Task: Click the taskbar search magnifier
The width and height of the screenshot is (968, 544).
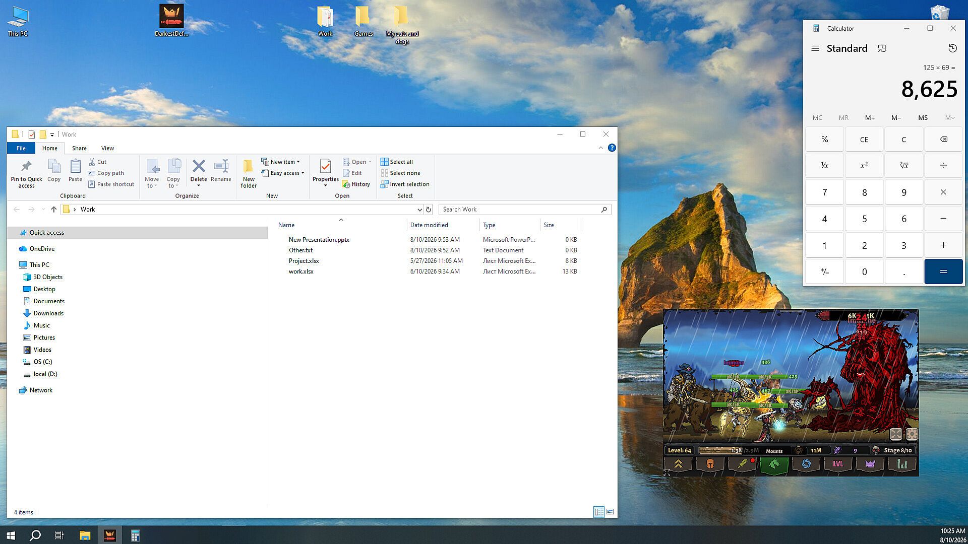Action: pos(35,535)
